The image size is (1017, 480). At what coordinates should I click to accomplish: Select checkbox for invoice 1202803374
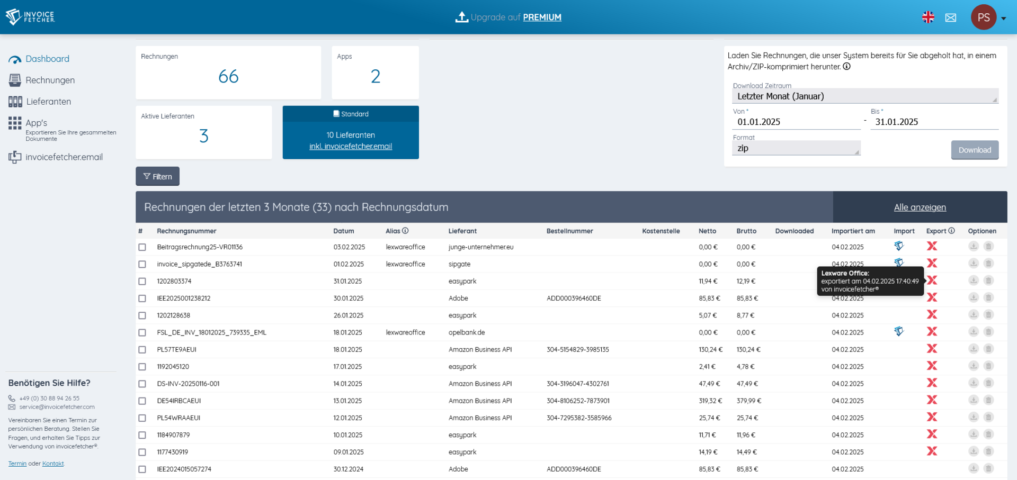(x=142, y=282)
